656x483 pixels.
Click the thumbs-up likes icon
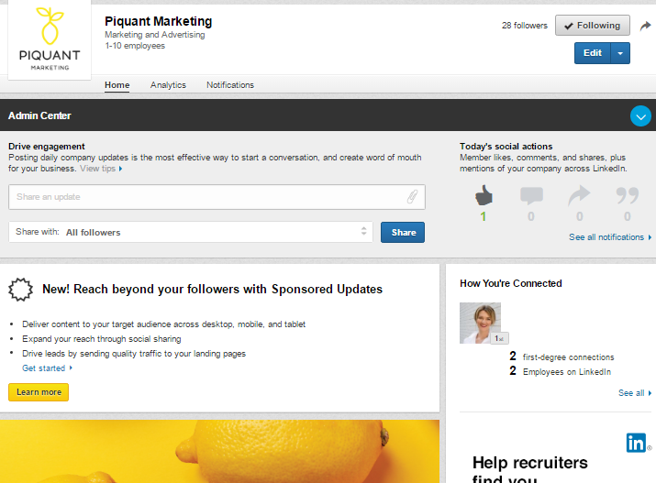[x=484, y=195]
